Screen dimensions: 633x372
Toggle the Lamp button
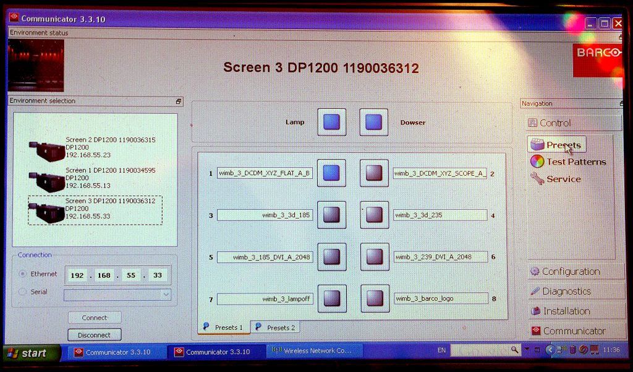point(331,122)
